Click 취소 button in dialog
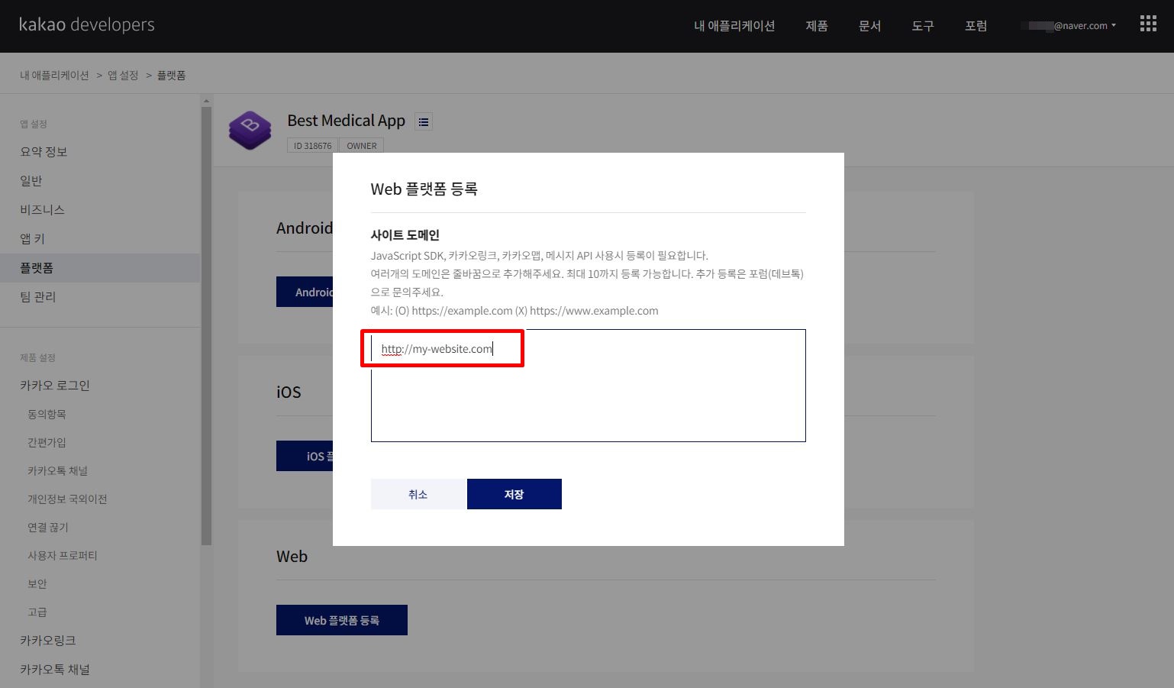This screenshot has width=1174, height=688. [418, 494]
